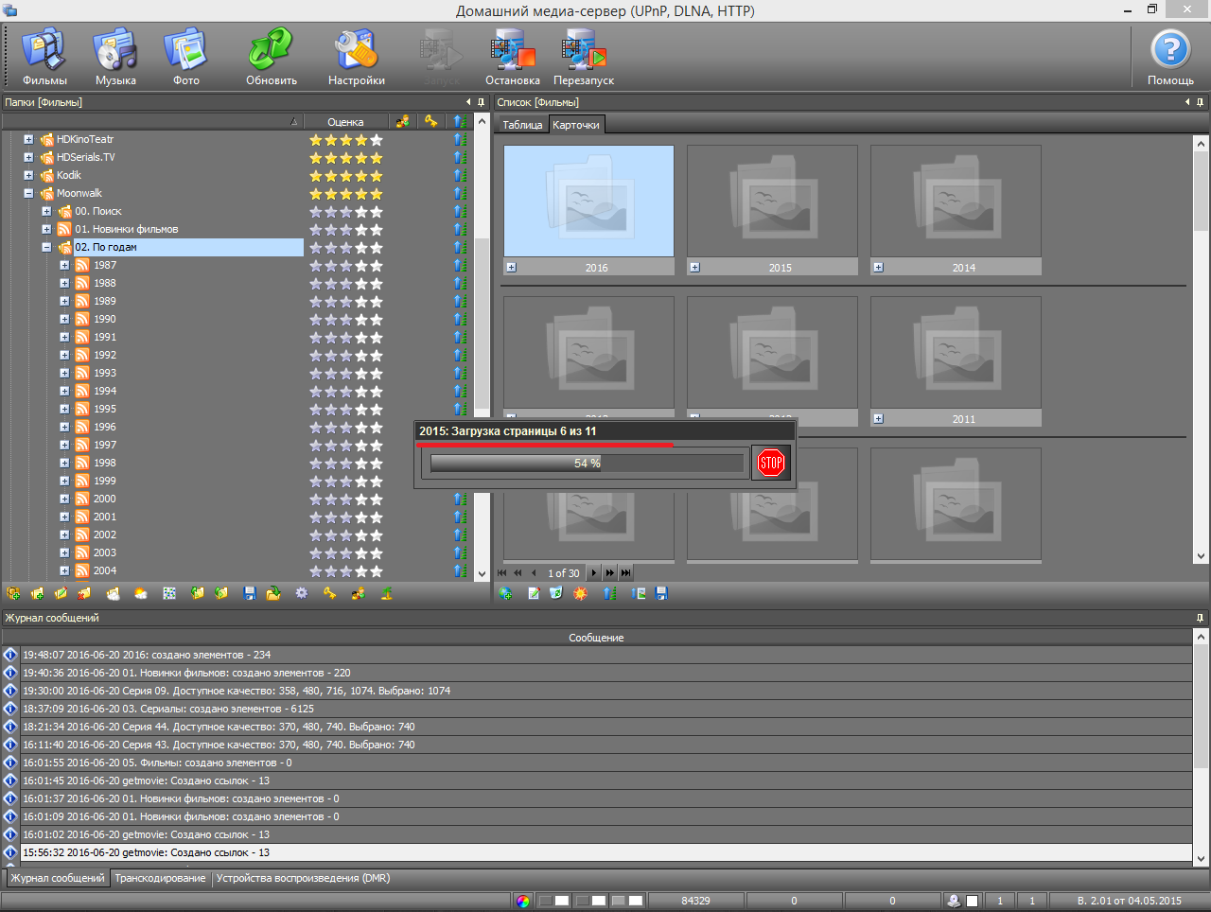This screenshot has width=1211, height=912.
Task: Open the Транскодирование tab
Action: pyautogui.click(x=160, y=878)
